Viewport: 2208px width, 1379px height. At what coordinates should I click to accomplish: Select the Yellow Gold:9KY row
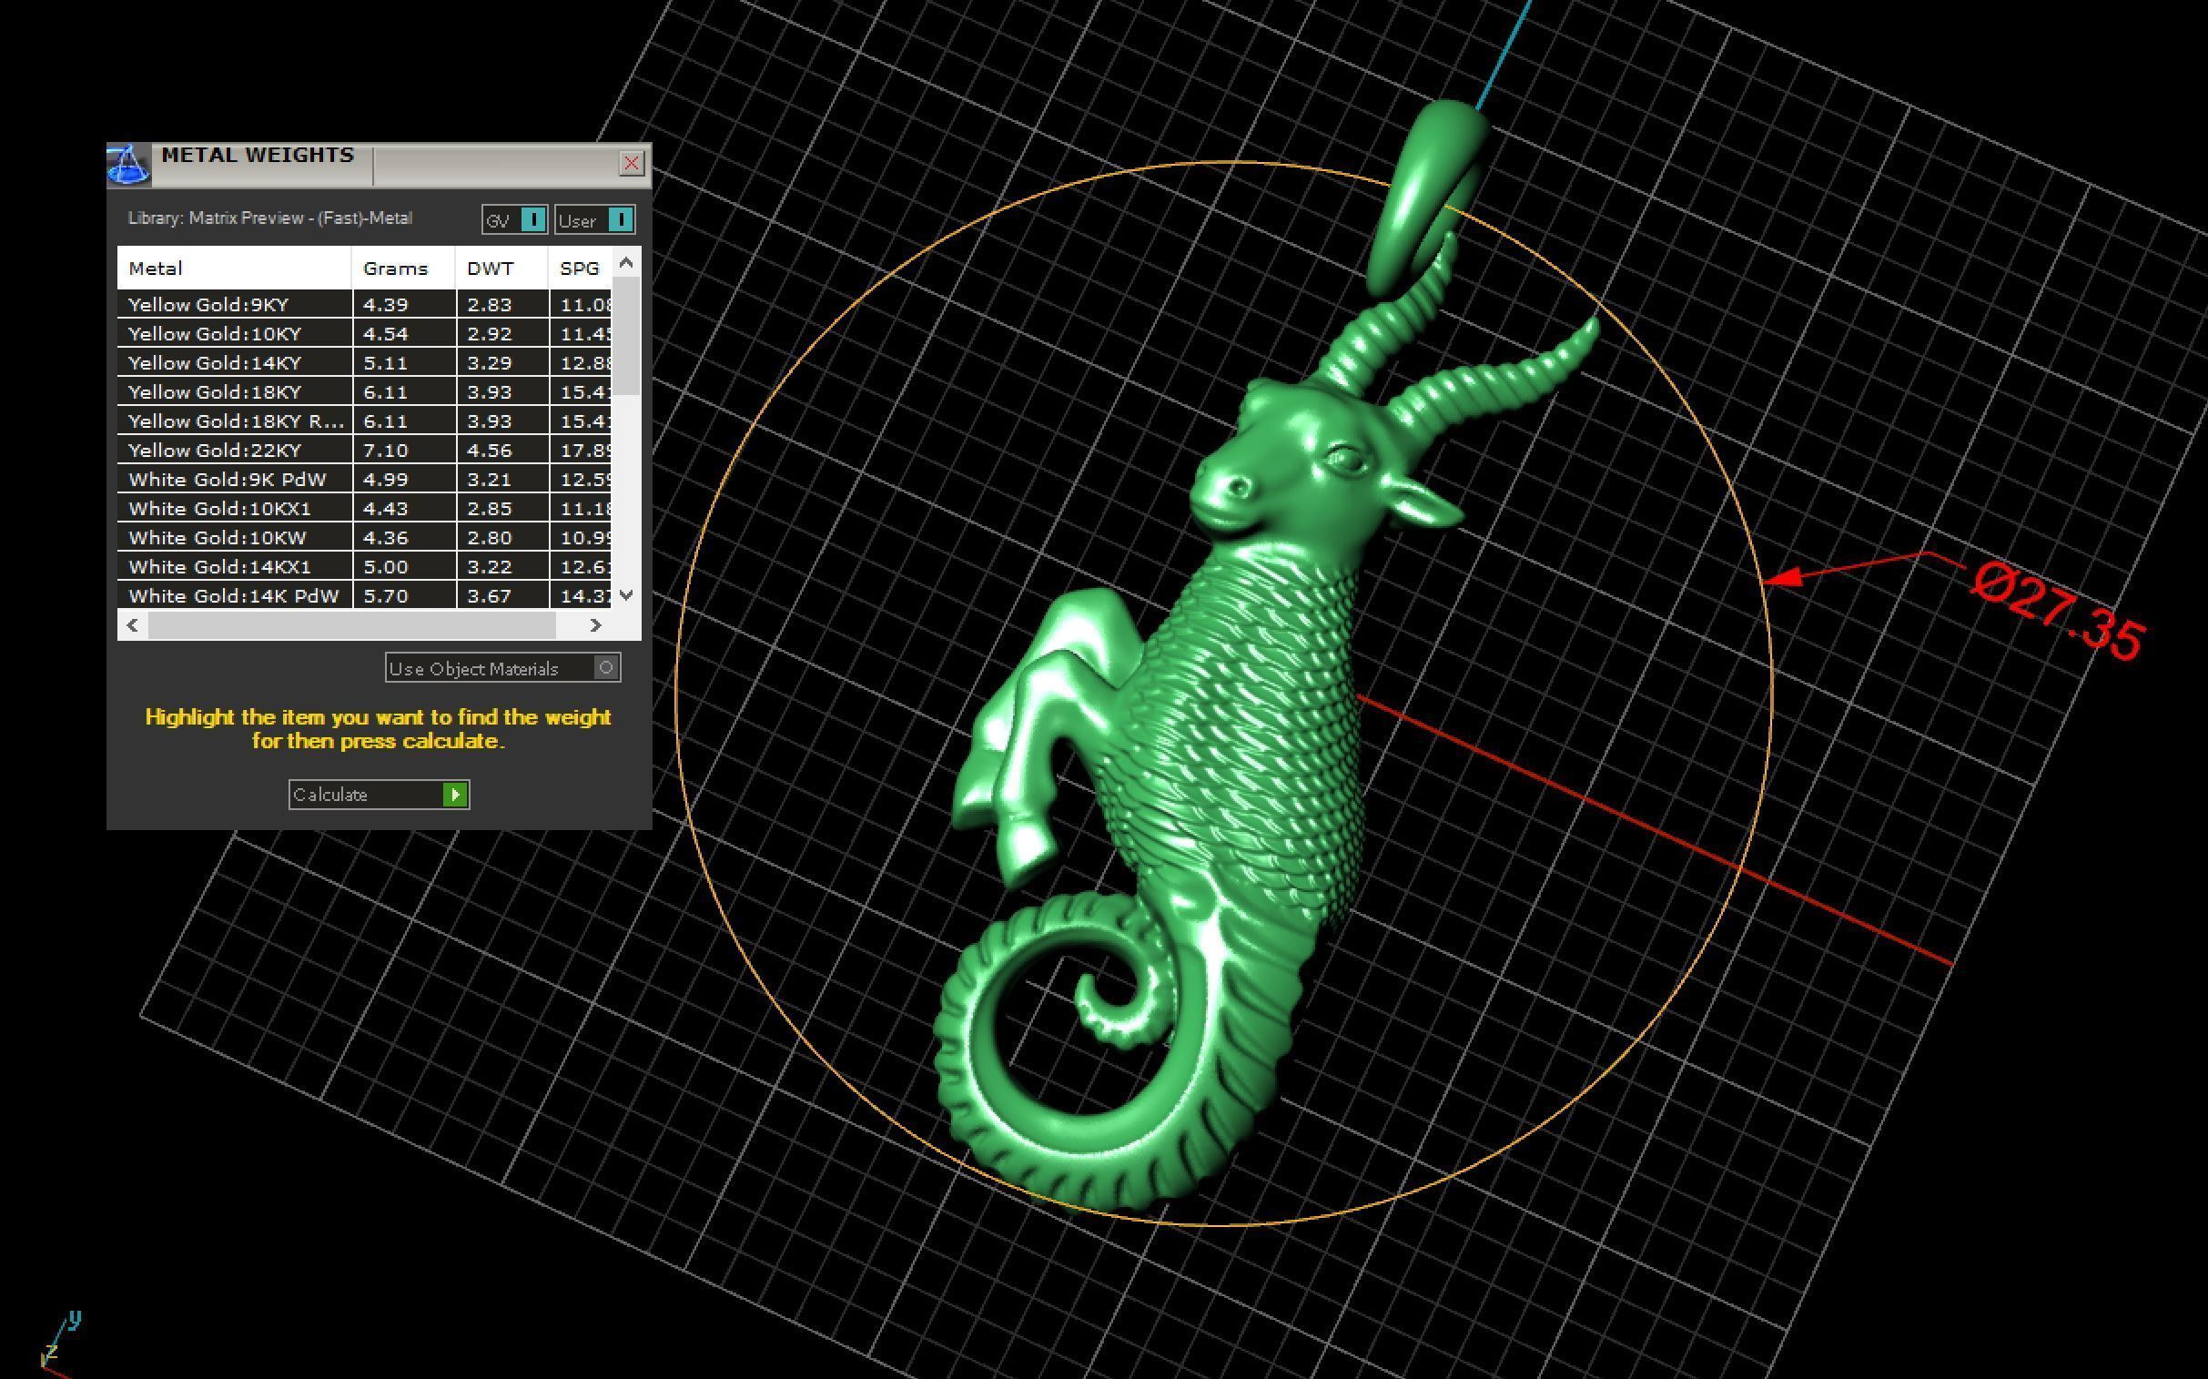365,305
